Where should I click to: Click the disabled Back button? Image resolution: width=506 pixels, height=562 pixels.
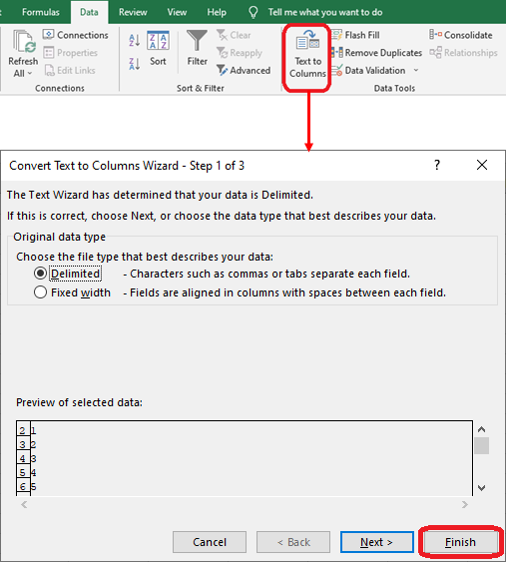click(x=293, y=542)
